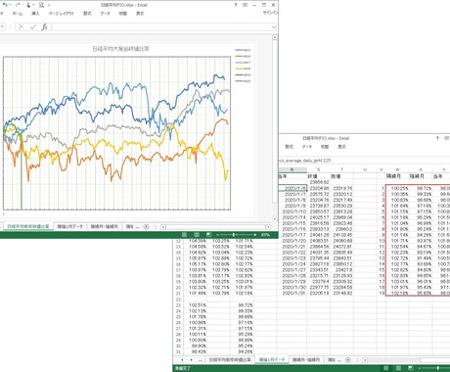Select column X header in data window
450x372 pixels.
coord(421,169)
